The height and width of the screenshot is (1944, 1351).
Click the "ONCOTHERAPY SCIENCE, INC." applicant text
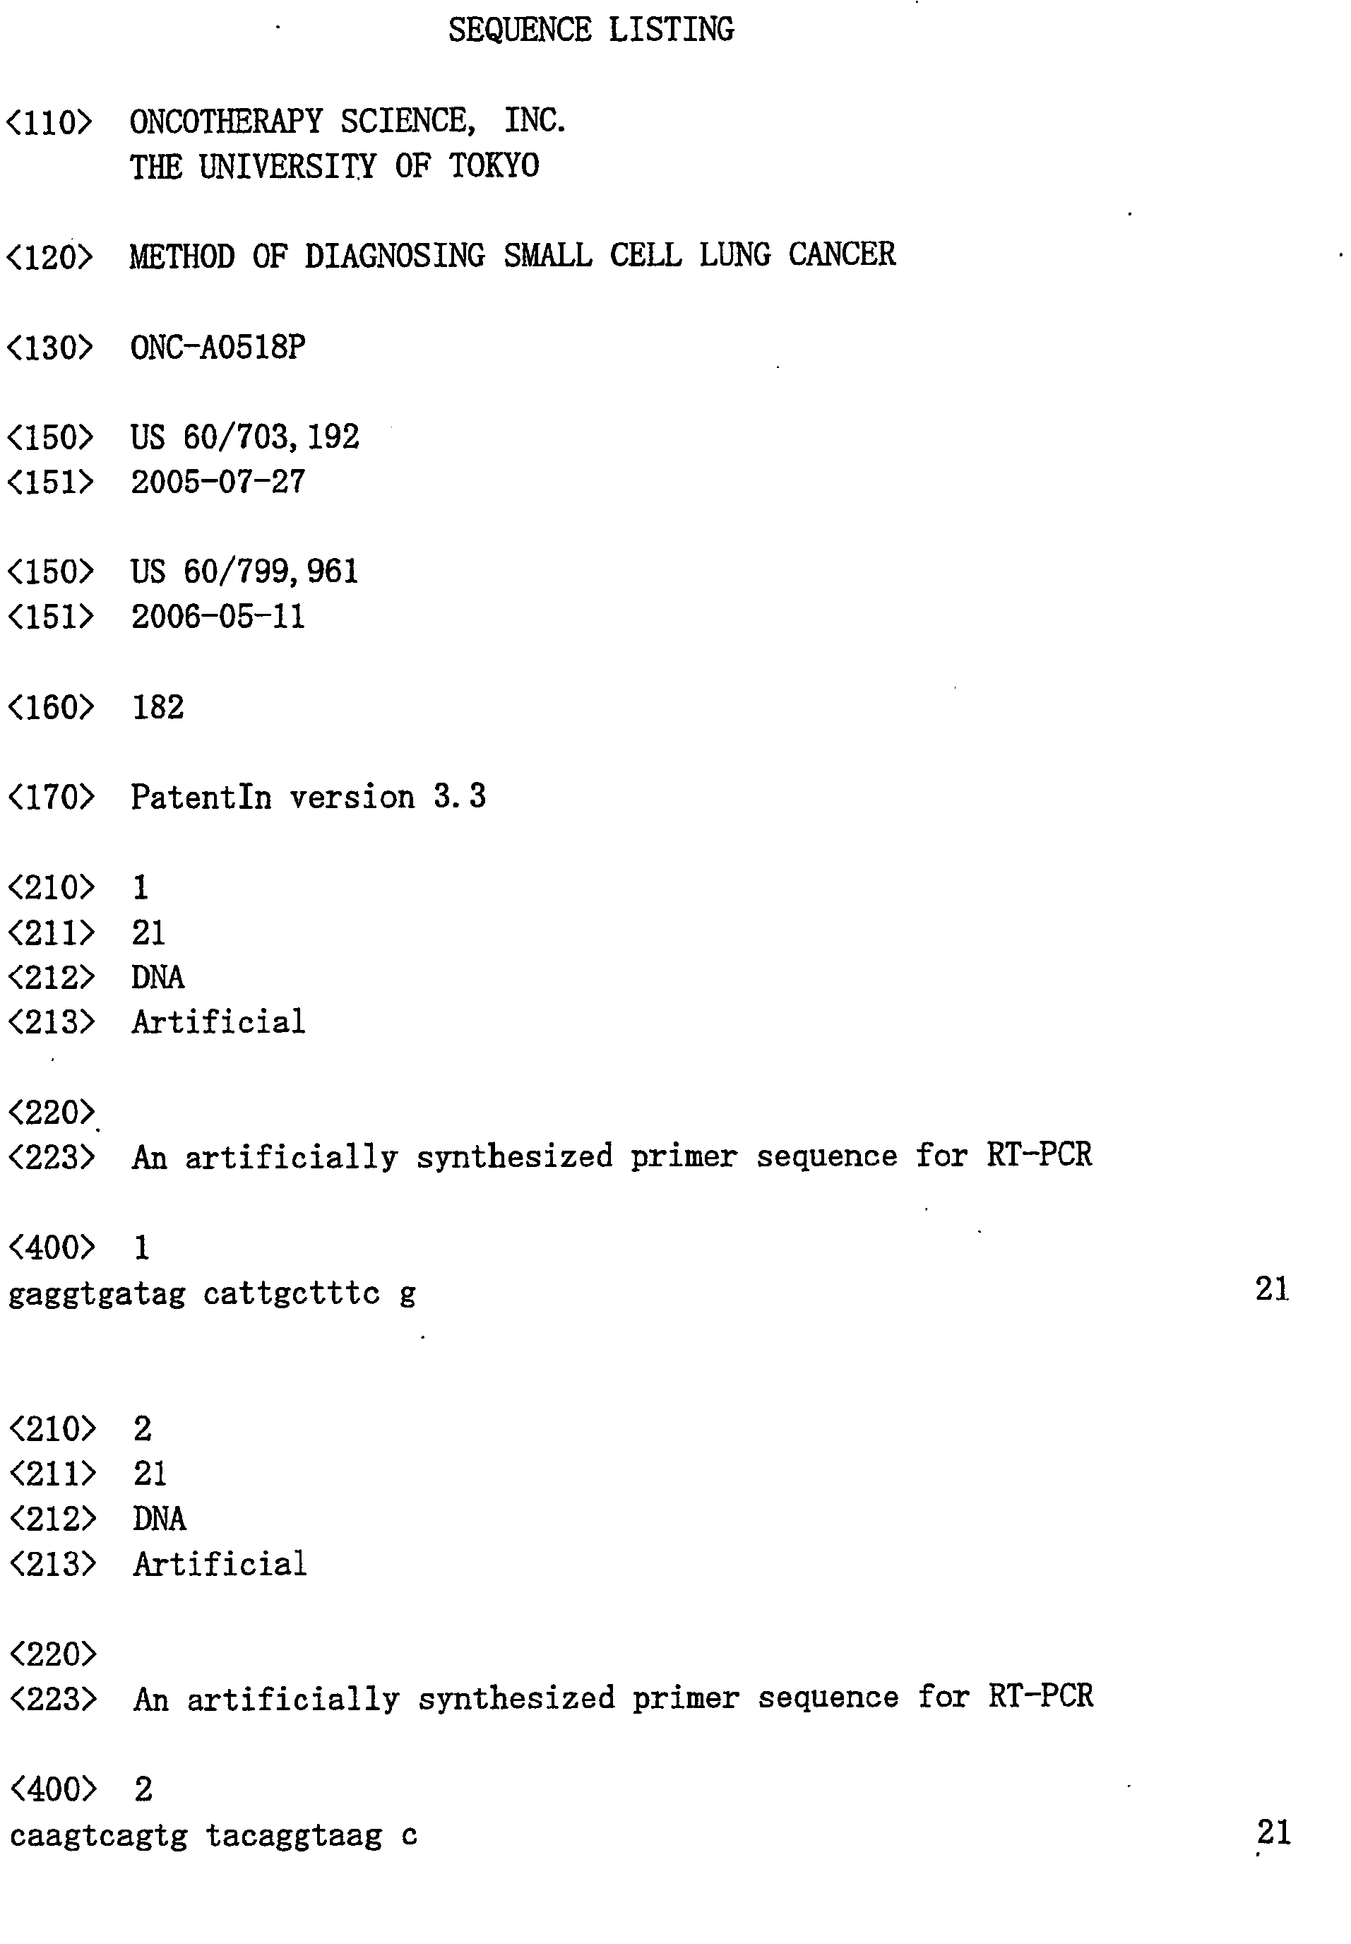click(x=347, y=121)
